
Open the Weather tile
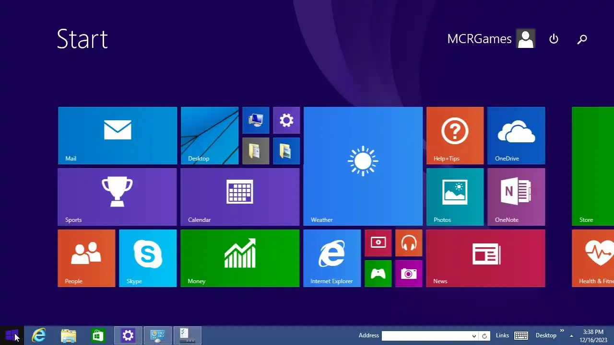(363, 166)
